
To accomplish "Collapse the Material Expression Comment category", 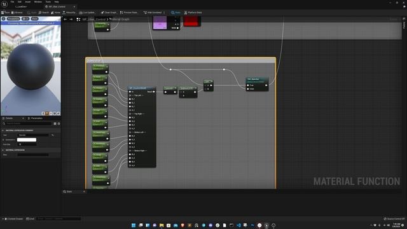I will (3, 130).
